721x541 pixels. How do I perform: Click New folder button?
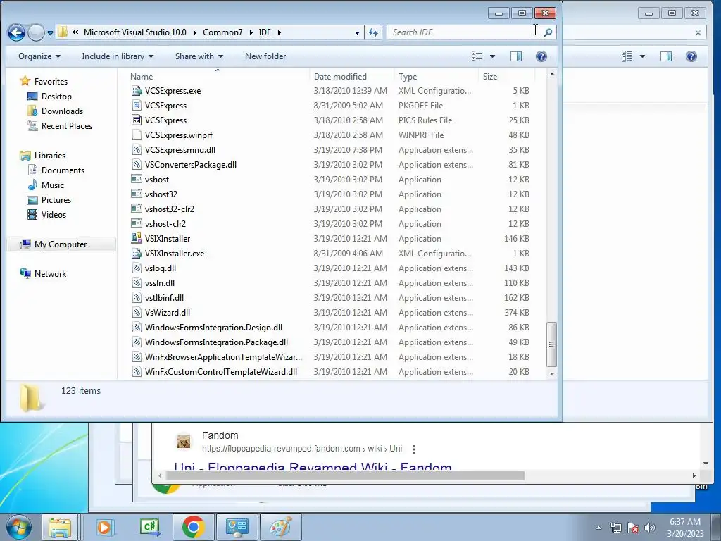pyautogui.click(x=265, y=56)
